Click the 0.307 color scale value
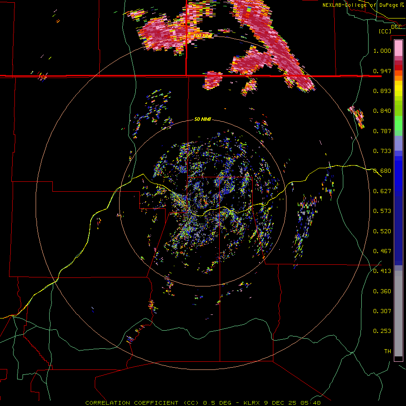Viewport: 406px width, 406px height. point(382,311)
